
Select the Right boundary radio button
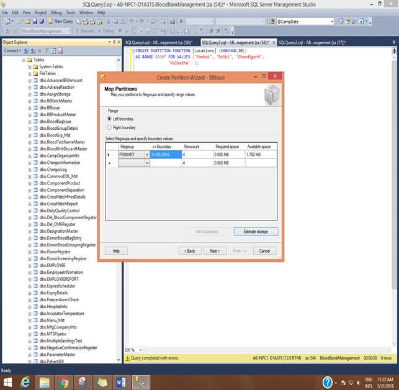tap(109, 127)
